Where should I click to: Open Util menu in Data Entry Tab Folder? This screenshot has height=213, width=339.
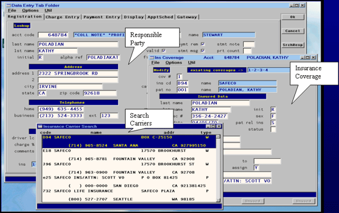pyautogui.click(x=48, y=11)
